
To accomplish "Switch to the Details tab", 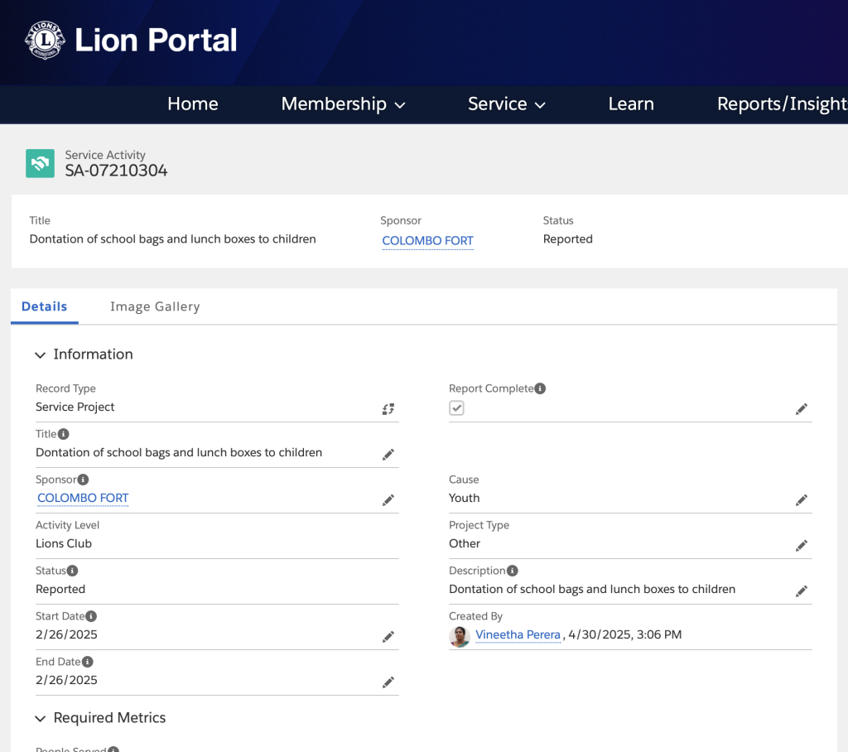I will (45, 306).
